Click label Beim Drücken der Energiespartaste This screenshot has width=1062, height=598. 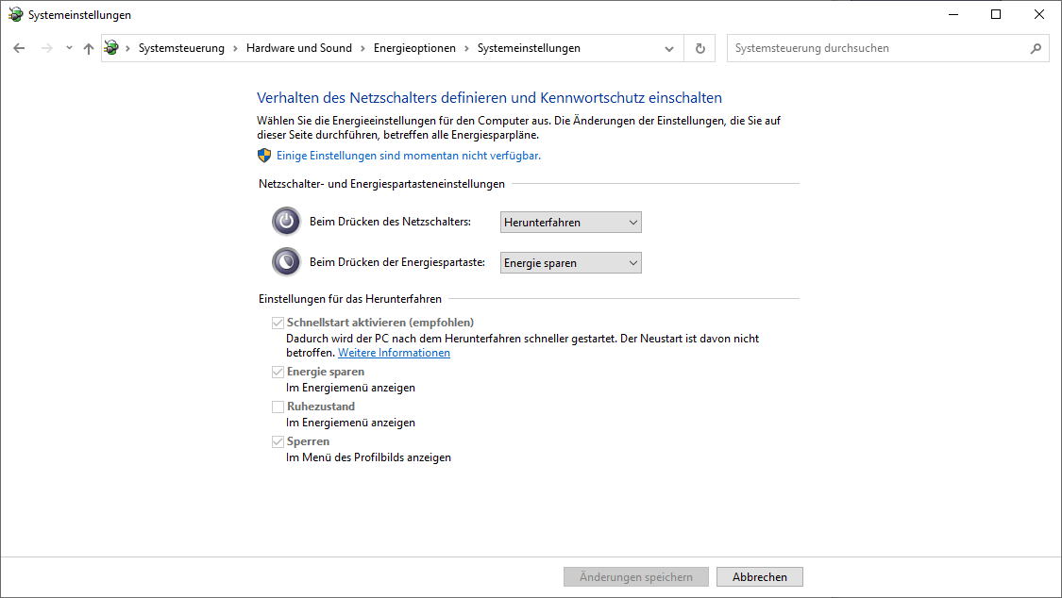click(396, 262)
